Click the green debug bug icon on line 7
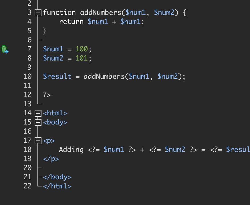 [x=4, y=49]
